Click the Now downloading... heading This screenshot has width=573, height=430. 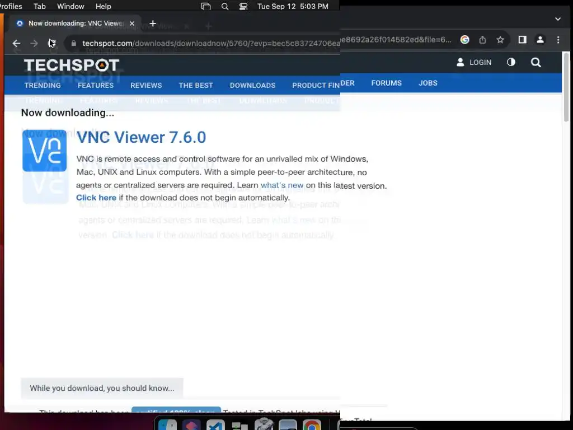[x=68, y=113]
